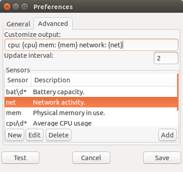Click the 'Physical memory in use.' description
The height and width of the screenshot is (172, 183).
(x=69, y=113)
